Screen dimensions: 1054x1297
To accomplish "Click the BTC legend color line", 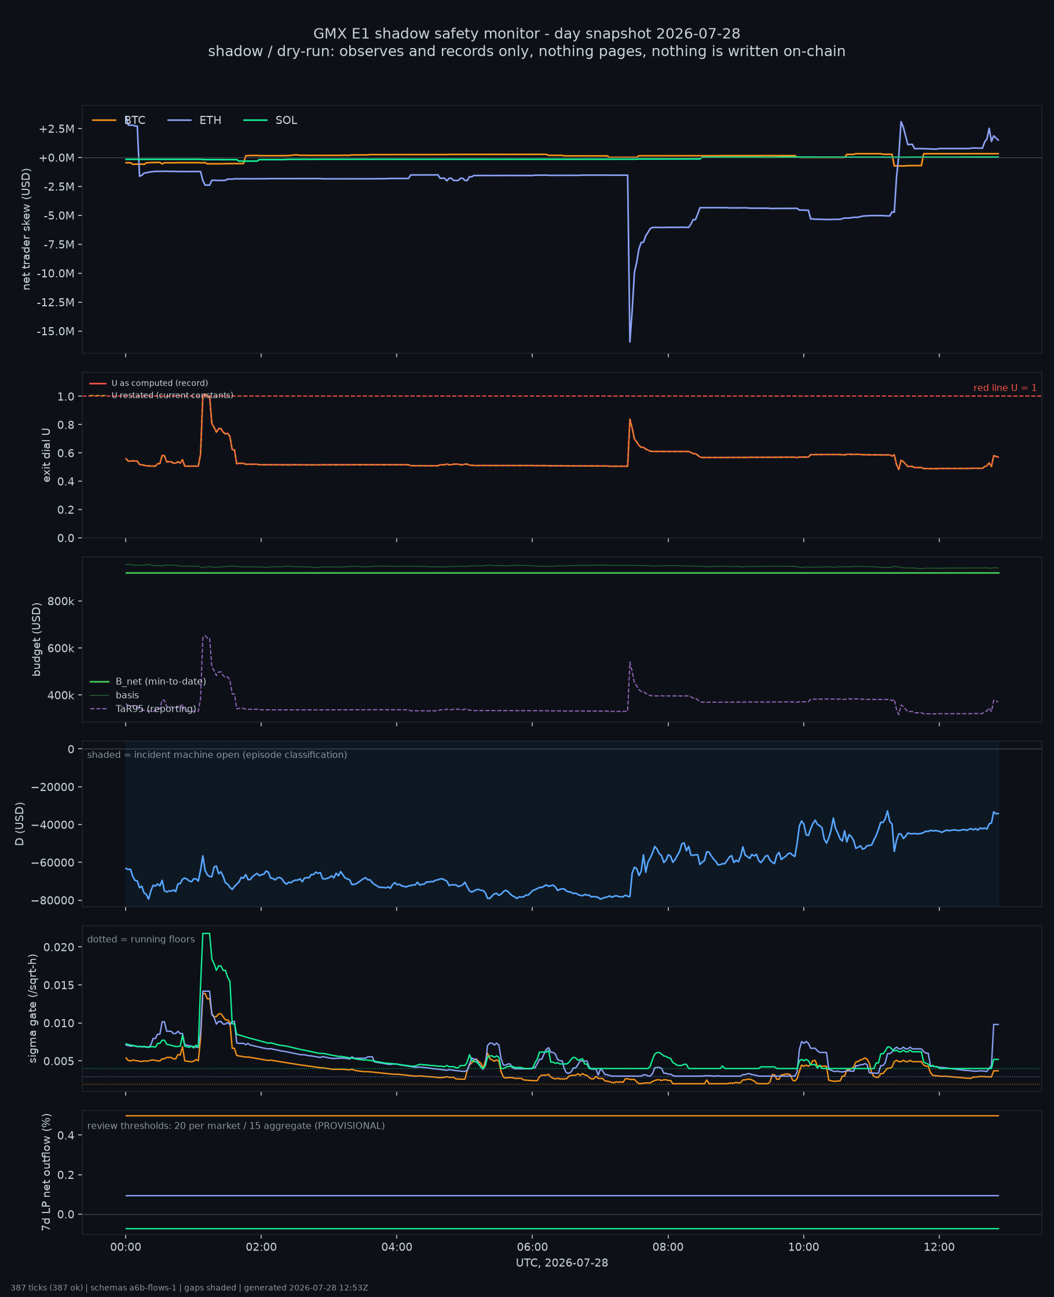I will click(104, 120).
